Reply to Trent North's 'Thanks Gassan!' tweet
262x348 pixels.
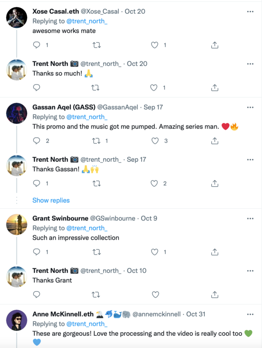pos(37,184)
